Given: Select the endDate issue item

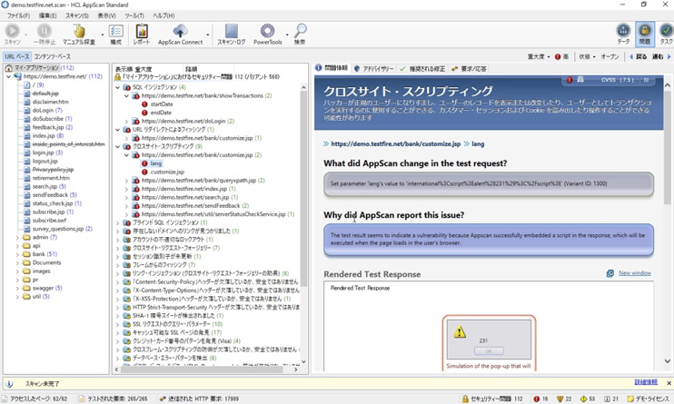Looking at the screenshot, I should tap(161, 113).
